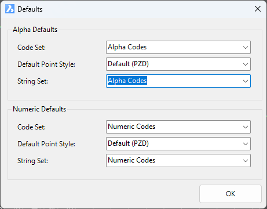Expand the Alpha Defaults Code Set dropdown arrow
This screenshot has width=267, height=209.
click(246, 48)
